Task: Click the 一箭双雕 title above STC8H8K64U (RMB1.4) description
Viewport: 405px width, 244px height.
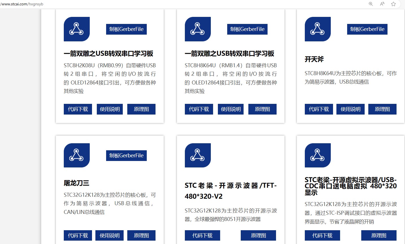Action: [229, 53]
